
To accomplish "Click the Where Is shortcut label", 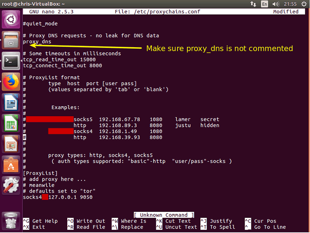I will (x=134, y=221).
